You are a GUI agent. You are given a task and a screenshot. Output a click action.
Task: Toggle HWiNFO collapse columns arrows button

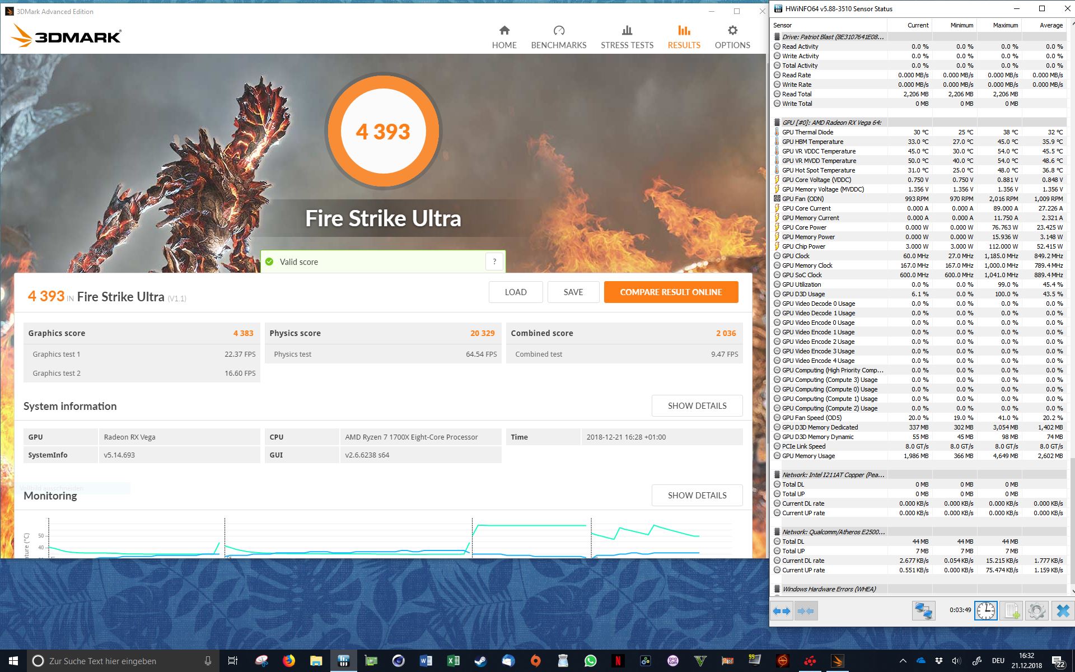click(806, 611)
